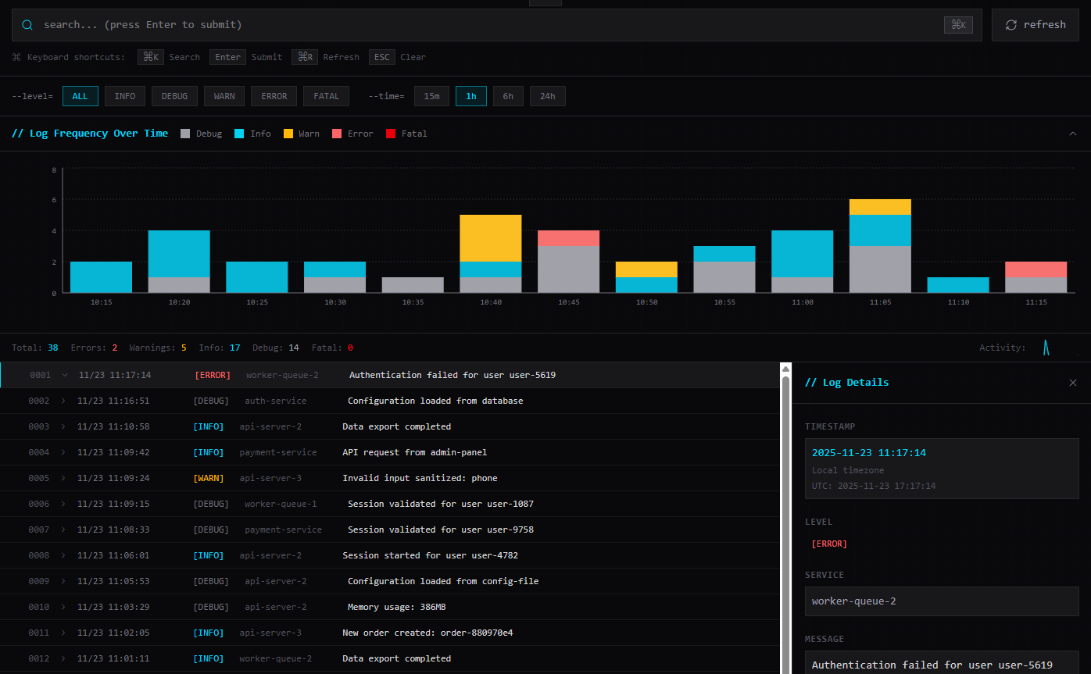Click the ESC Clear shortcut badge
Screen dimensions: 1091x674
382,56
